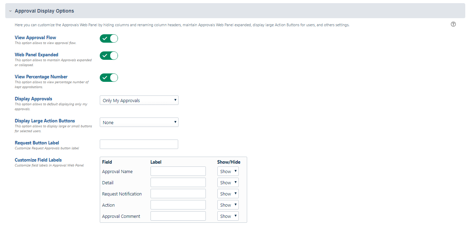Disable the View Percentage Number toggle
Viewport: 467px width, 228px height.
click(x=109, y=78)
